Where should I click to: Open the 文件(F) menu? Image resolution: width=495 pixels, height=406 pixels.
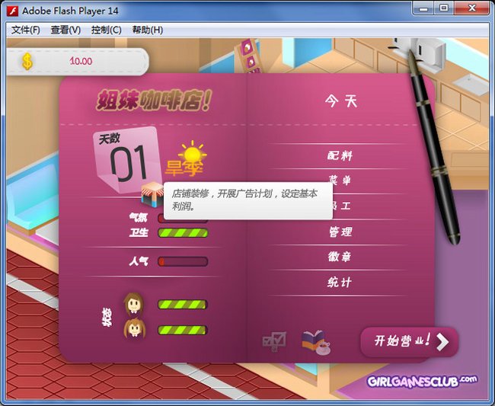point(26,30)
